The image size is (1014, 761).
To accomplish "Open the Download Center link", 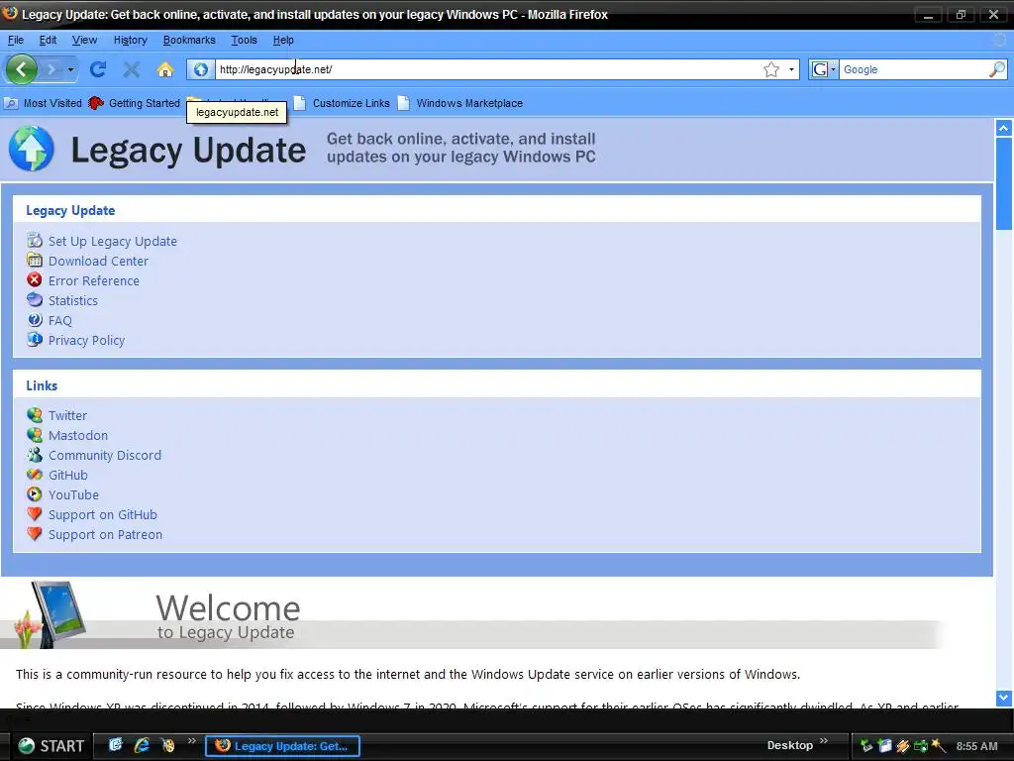I will pos(98,261).
